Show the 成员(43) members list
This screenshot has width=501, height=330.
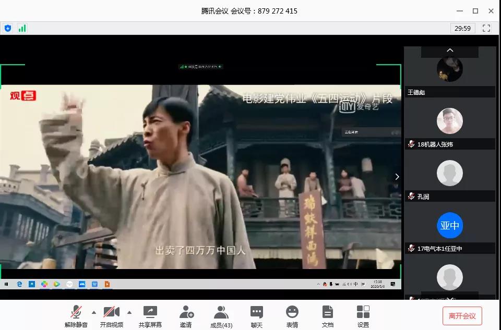[221, 316]
